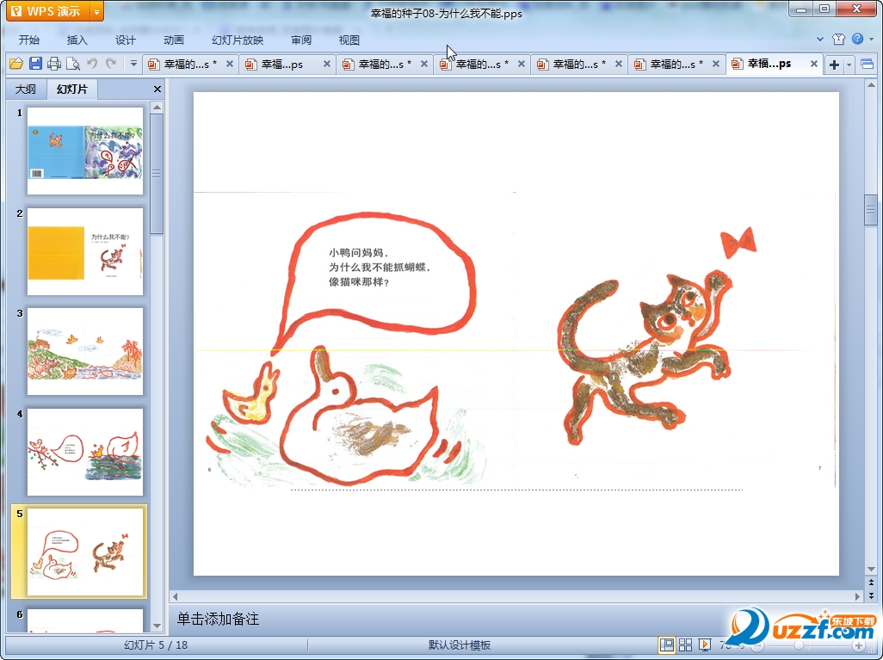This screenshot has height=660, width=883.
Task: Select slide 4 thumbnail
Action: [85, 453]
